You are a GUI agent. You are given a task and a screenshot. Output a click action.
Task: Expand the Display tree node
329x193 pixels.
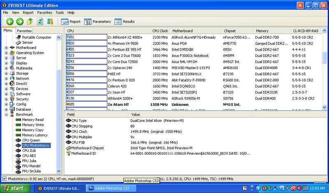click(6, 63)
